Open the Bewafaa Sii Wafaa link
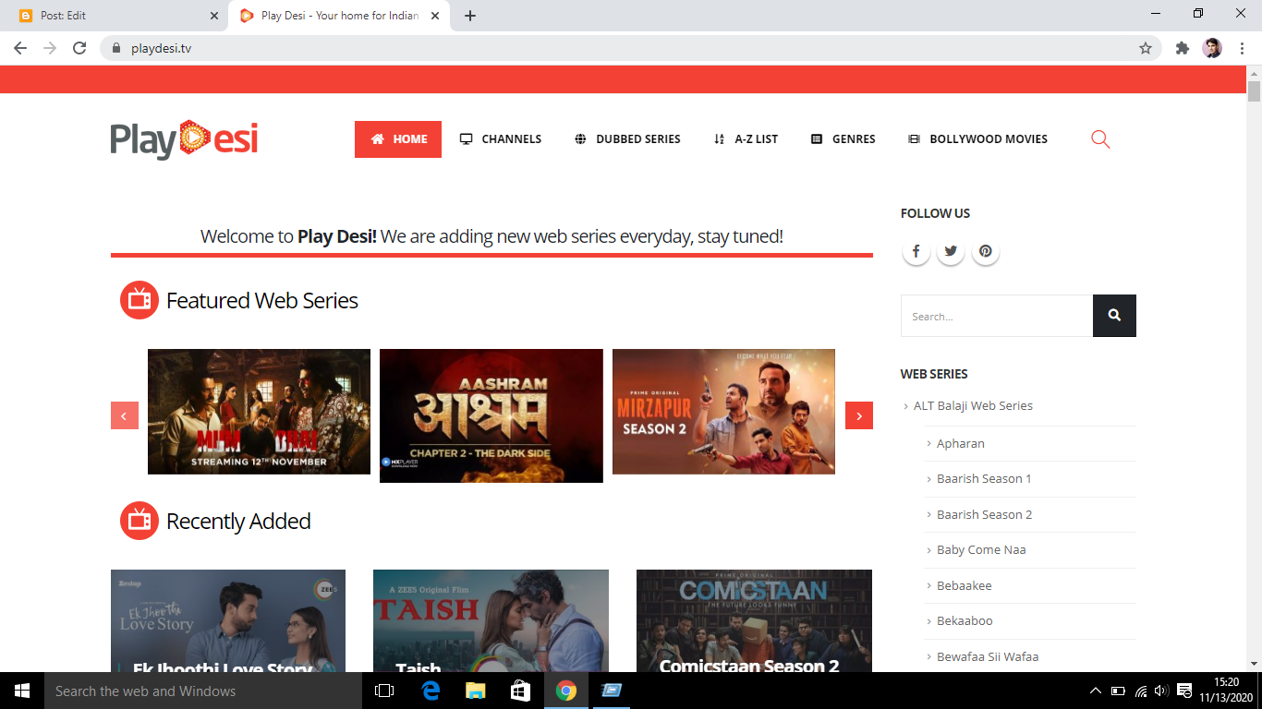The width and height of the screenshot is (1262, 709). click(x=988, y=657)
